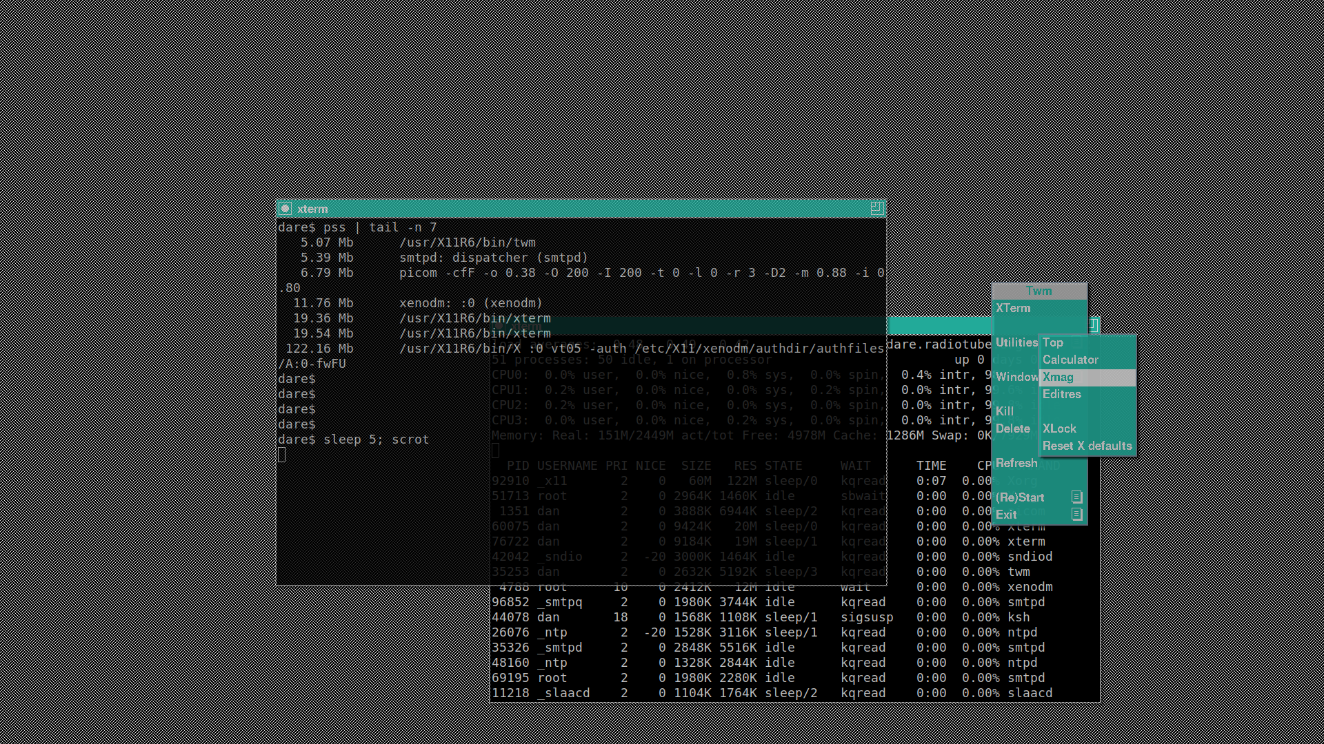
Task: Open the Exit submenu pull-right icon
Action: (x=1076, y=514)
